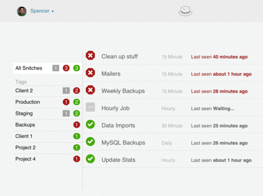Screen dimensions: 263x196
Task: Click the red 3 badge in All Snitches
Action: coord(66,68)
